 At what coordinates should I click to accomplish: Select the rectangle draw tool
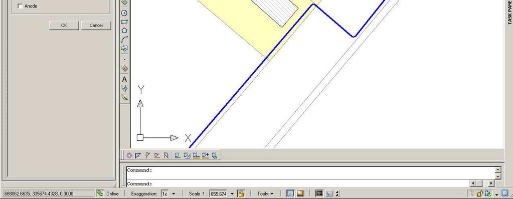[x=124, y=22]
